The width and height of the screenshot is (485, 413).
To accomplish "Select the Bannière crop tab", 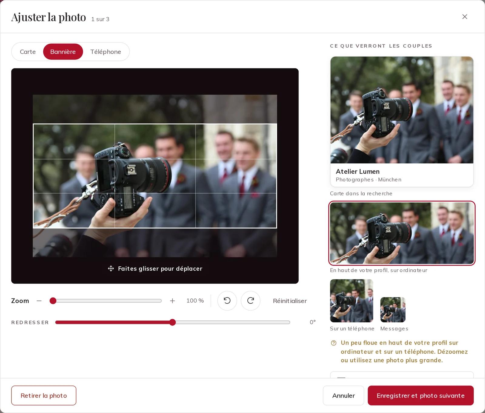I will coord(63,52).
